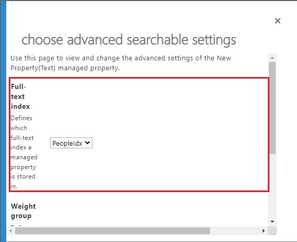This screenshot has height=242, width=297.
Task: Click horizontal scrollbar track right of thumb
Action: point(235,231)
